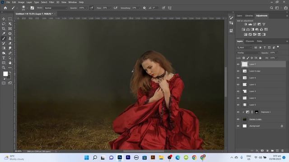
Task: Select the Pen tool
Action: tap(10, 53)
